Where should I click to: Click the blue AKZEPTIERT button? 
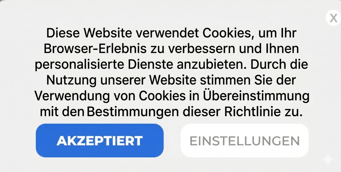[x=100, y=141]
